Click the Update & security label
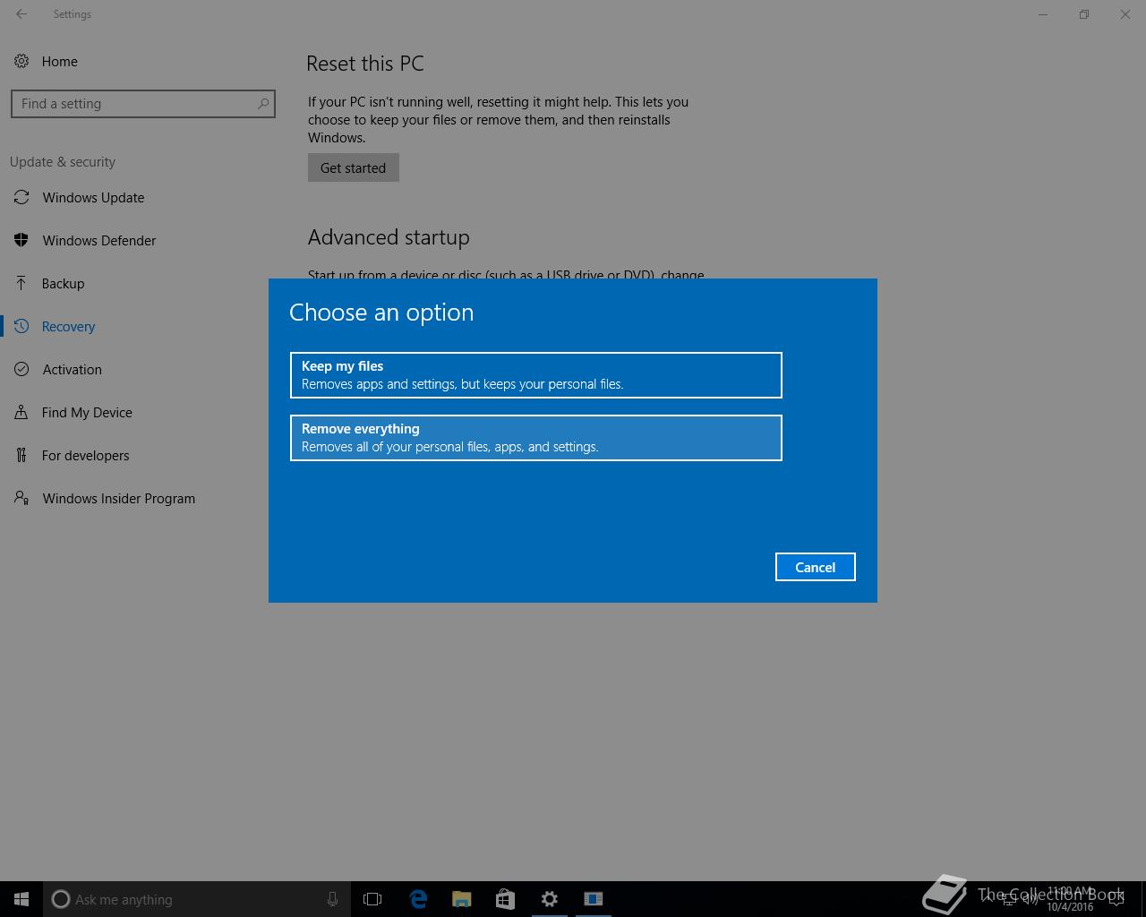 (x=63, y=162)
